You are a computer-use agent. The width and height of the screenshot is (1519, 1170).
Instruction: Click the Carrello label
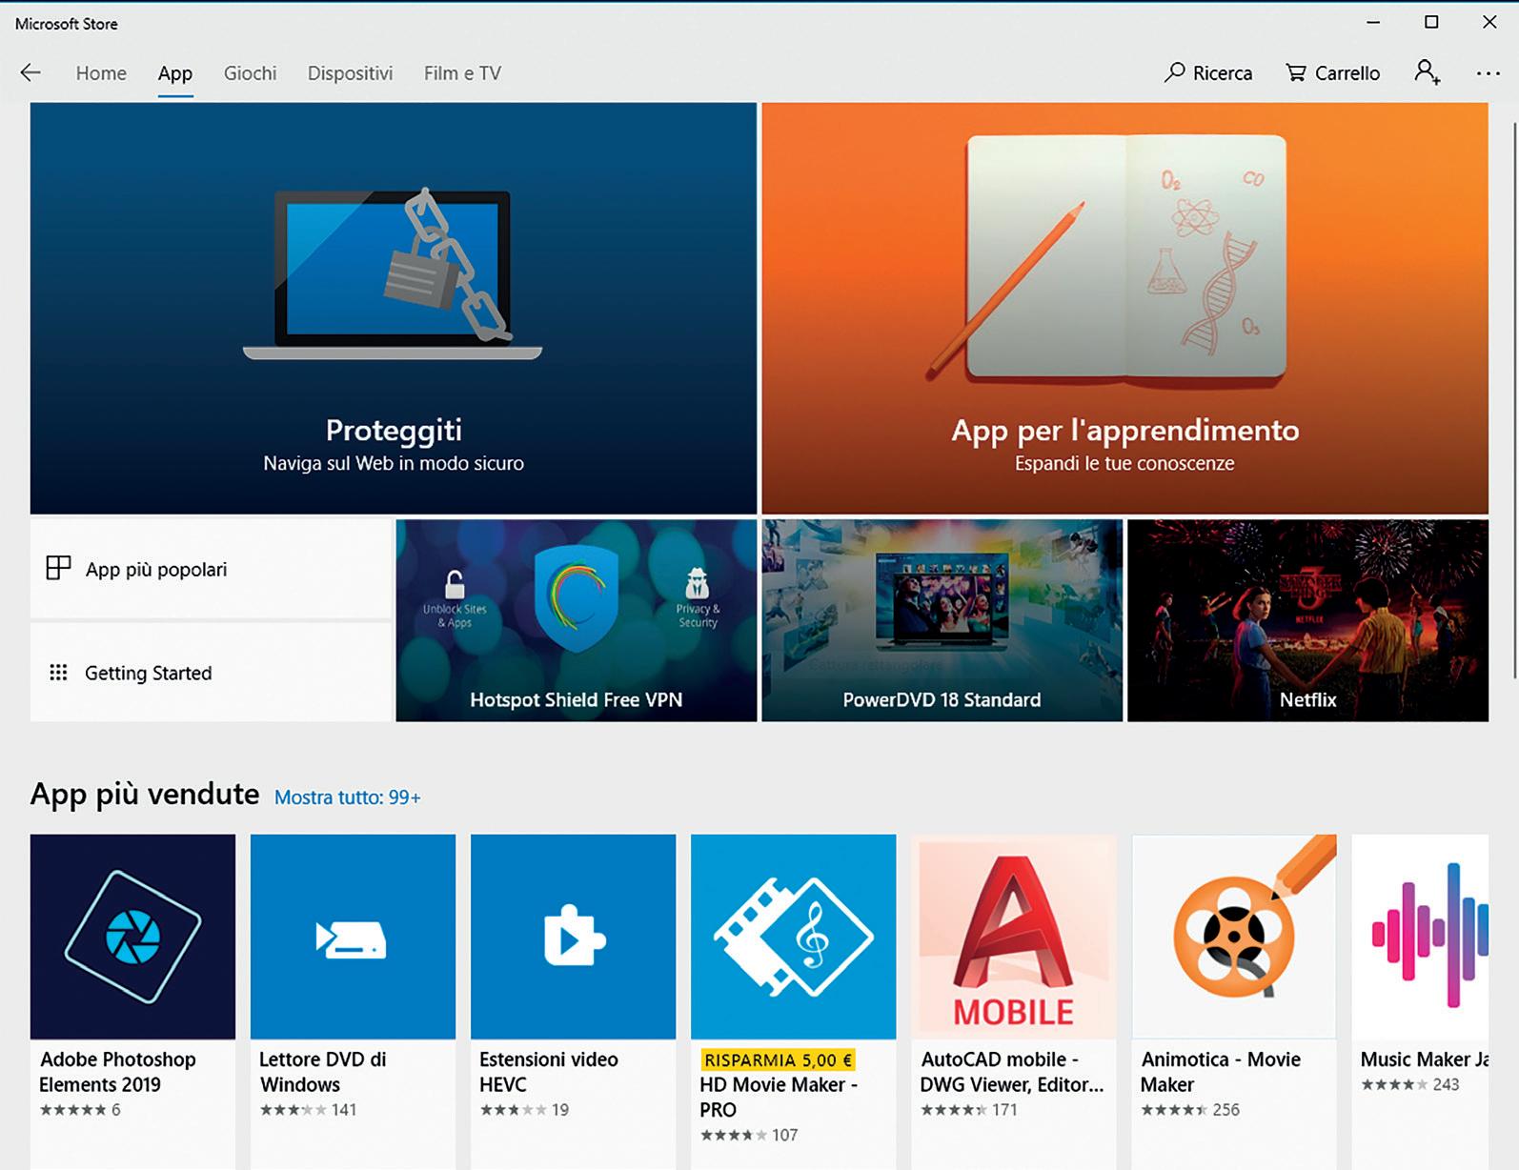1347,73
